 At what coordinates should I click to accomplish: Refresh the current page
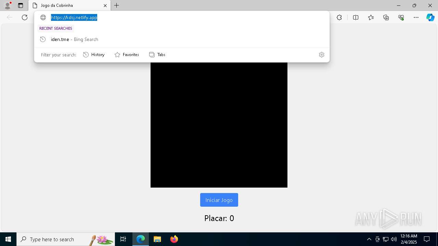tap(25, 17)
